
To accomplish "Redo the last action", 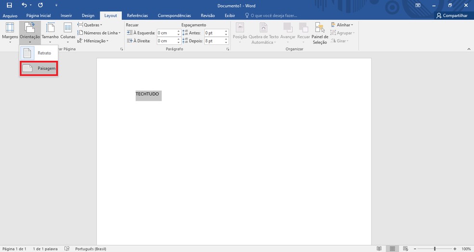I will [x=40, y=5].
